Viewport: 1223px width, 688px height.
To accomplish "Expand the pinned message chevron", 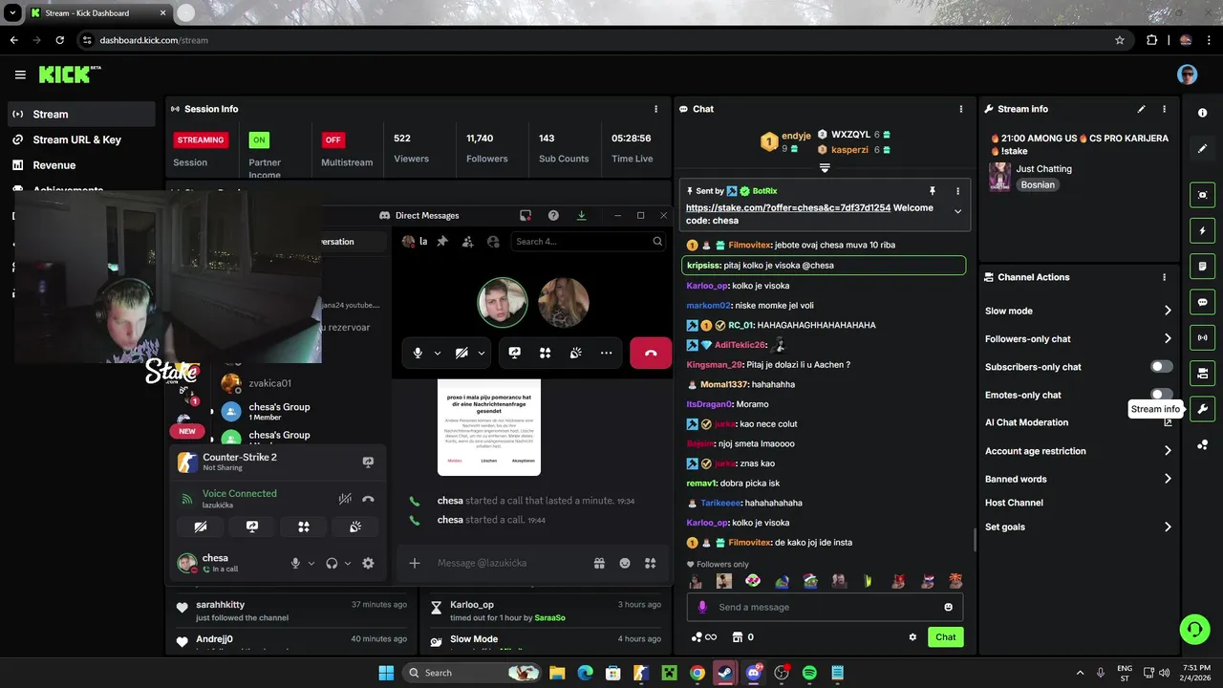I will (957, 212).
